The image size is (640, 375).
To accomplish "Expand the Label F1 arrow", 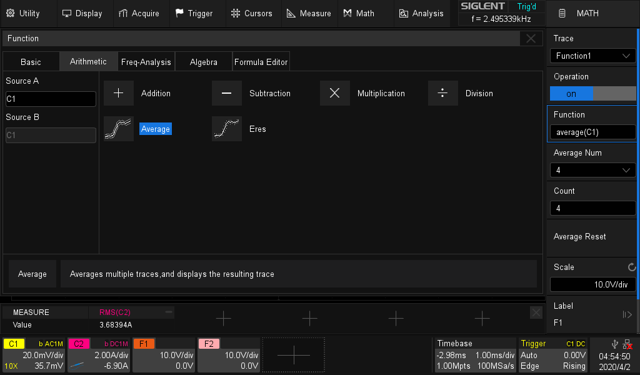I will 627,314.
